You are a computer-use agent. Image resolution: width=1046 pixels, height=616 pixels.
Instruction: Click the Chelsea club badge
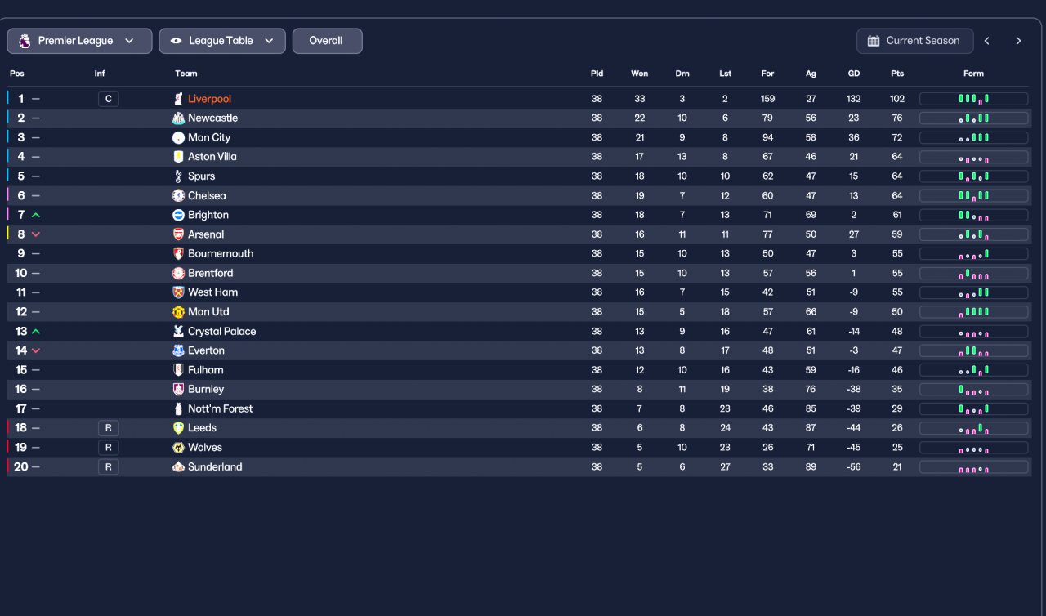(x=178, y=196)
